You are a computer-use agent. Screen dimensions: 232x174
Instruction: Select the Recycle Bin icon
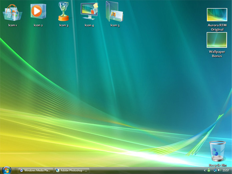[x=217, y=151]
